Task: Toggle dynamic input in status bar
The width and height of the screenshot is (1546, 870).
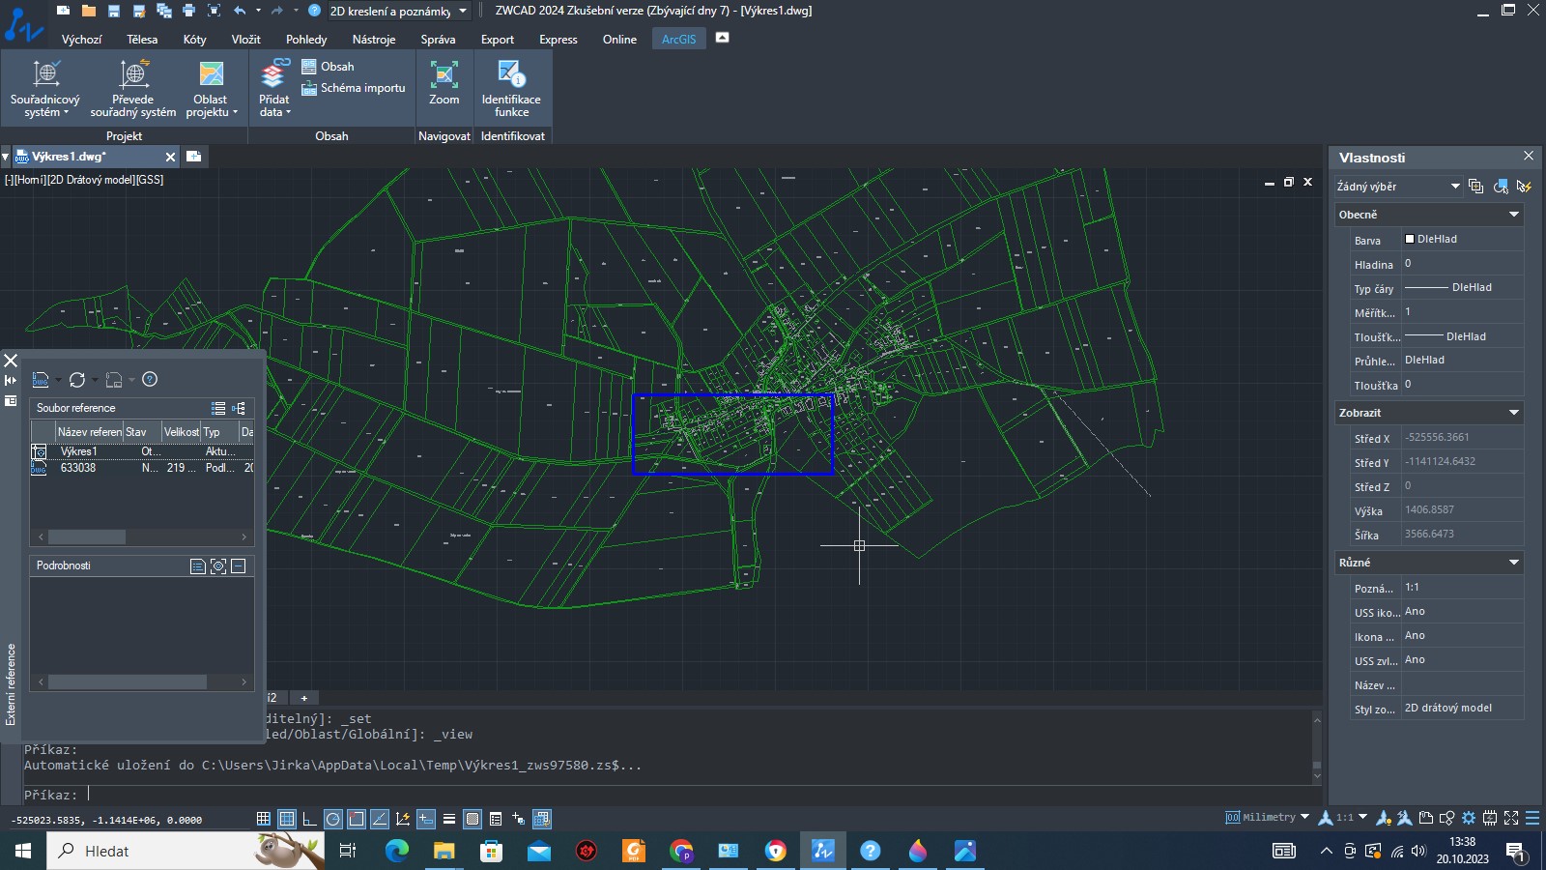Action: (426, 819)
